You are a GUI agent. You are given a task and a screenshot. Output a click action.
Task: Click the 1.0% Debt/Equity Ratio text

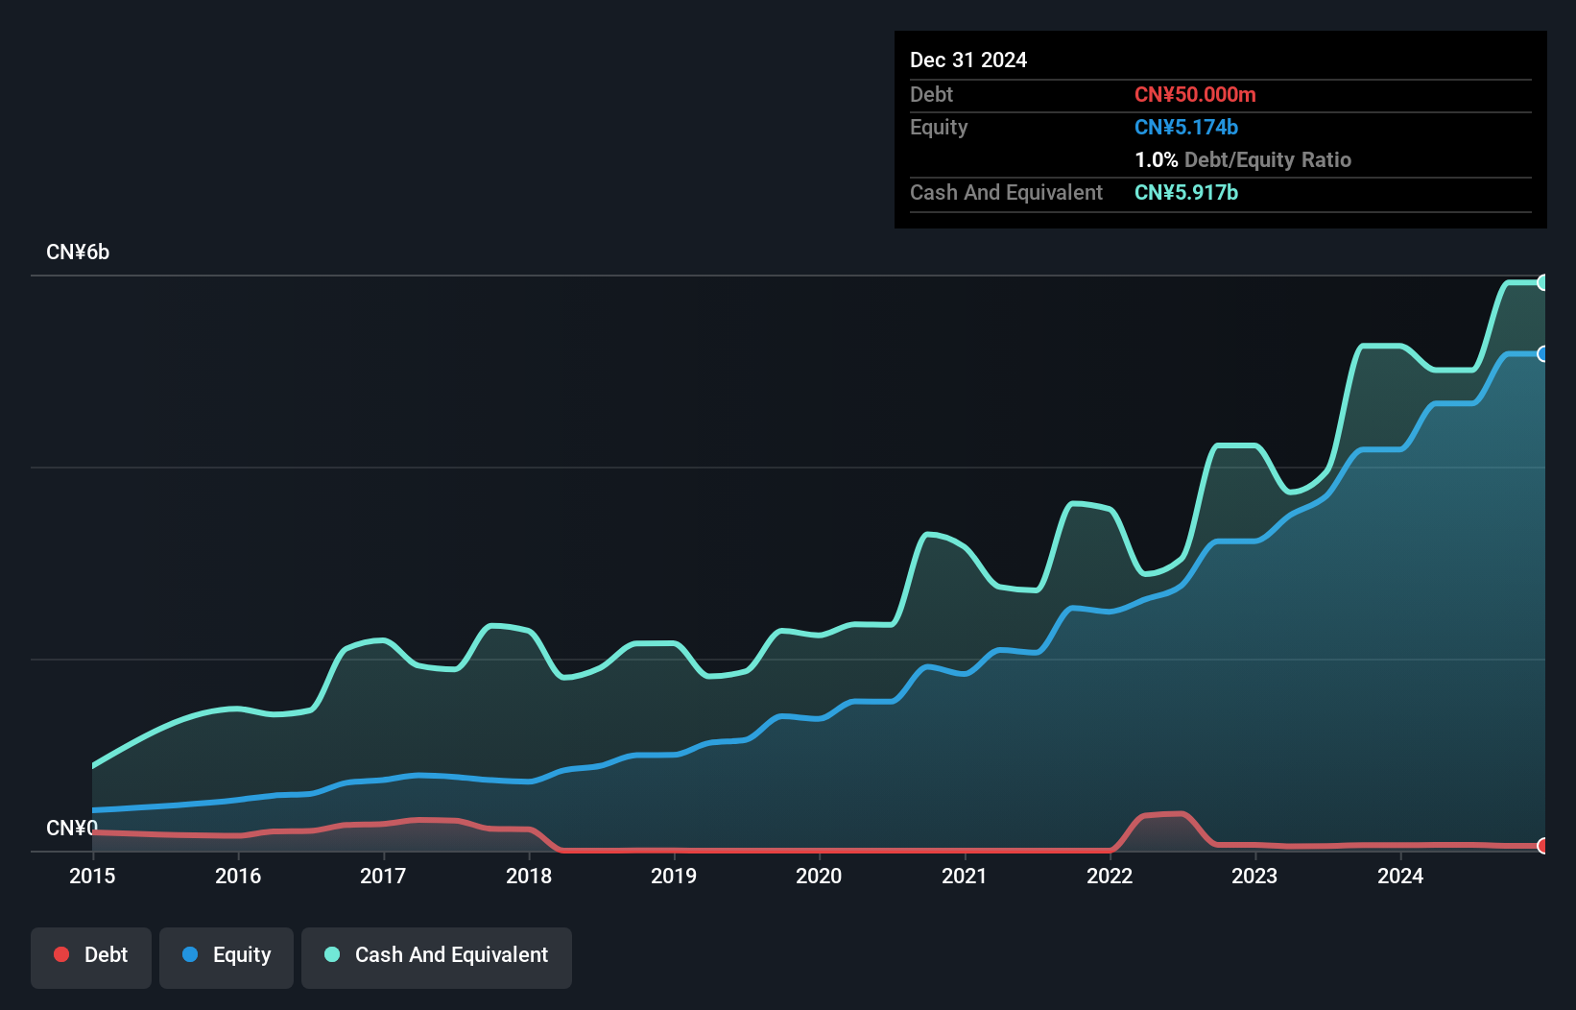click(1243, 159)
